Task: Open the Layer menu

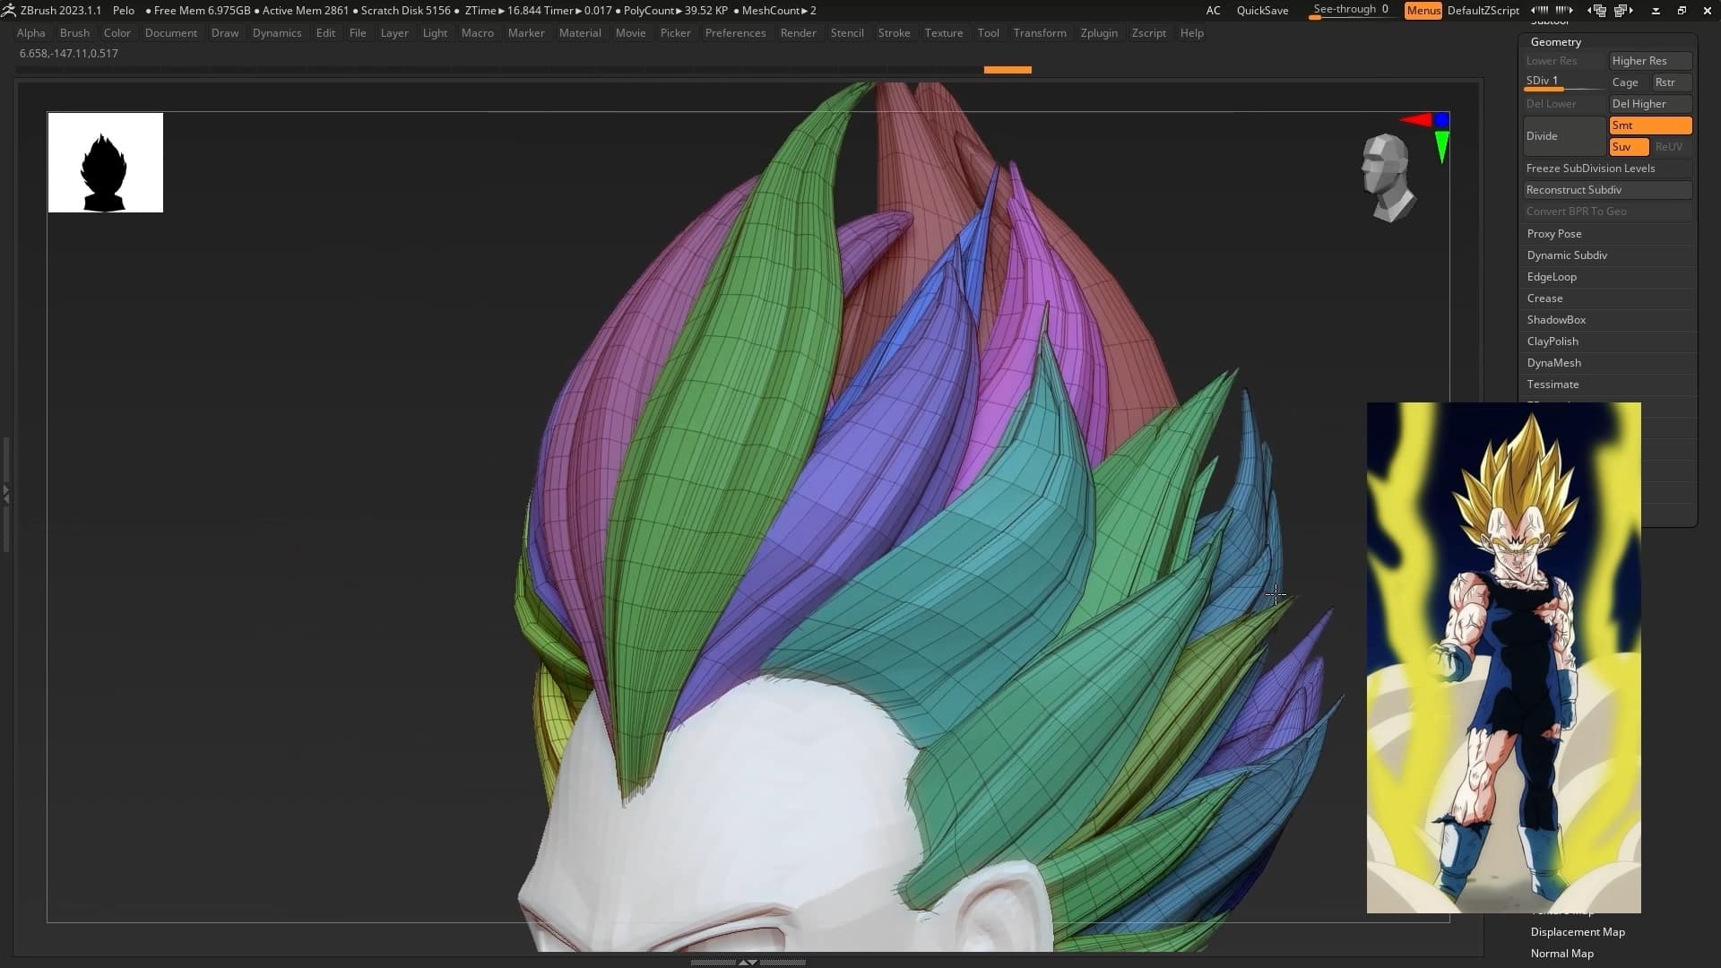Action: 394,33
